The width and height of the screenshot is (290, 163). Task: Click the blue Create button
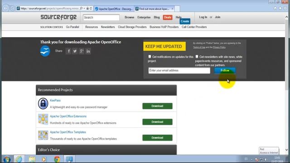[x=185, y=21]
